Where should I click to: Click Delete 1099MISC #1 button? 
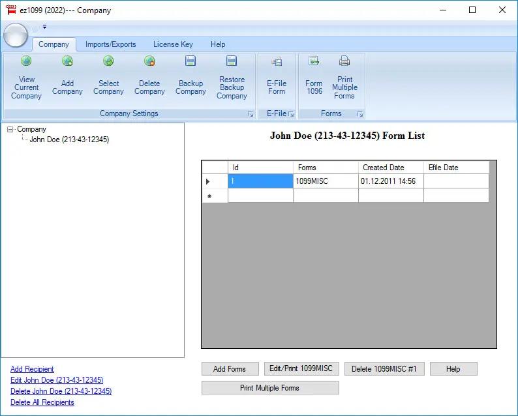(384, 369)
